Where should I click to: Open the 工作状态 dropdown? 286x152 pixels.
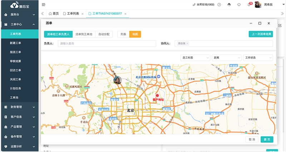(258, 57)
